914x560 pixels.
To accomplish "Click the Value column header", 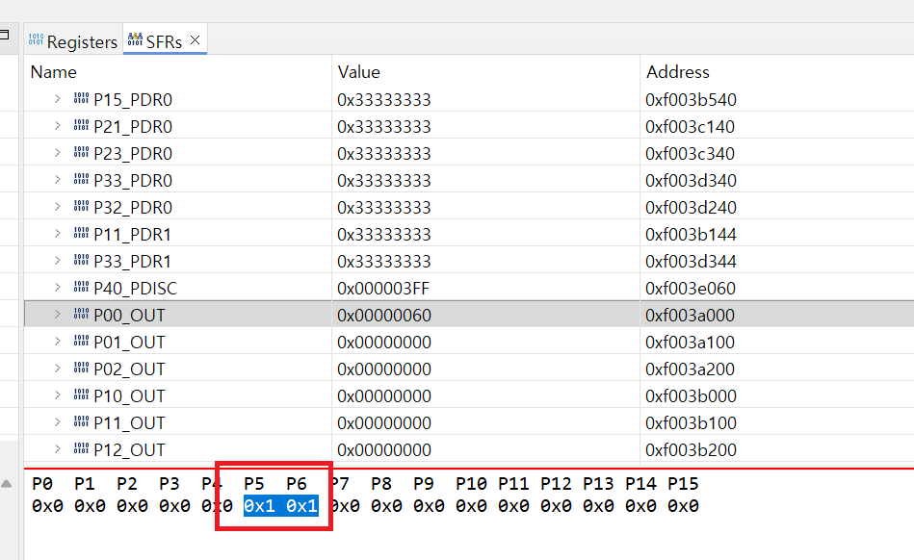I will click(x=358, y=71).
